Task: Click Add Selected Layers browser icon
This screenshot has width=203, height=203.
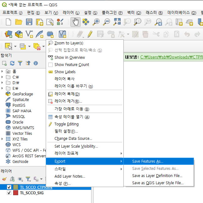Action: click(4, 63)
